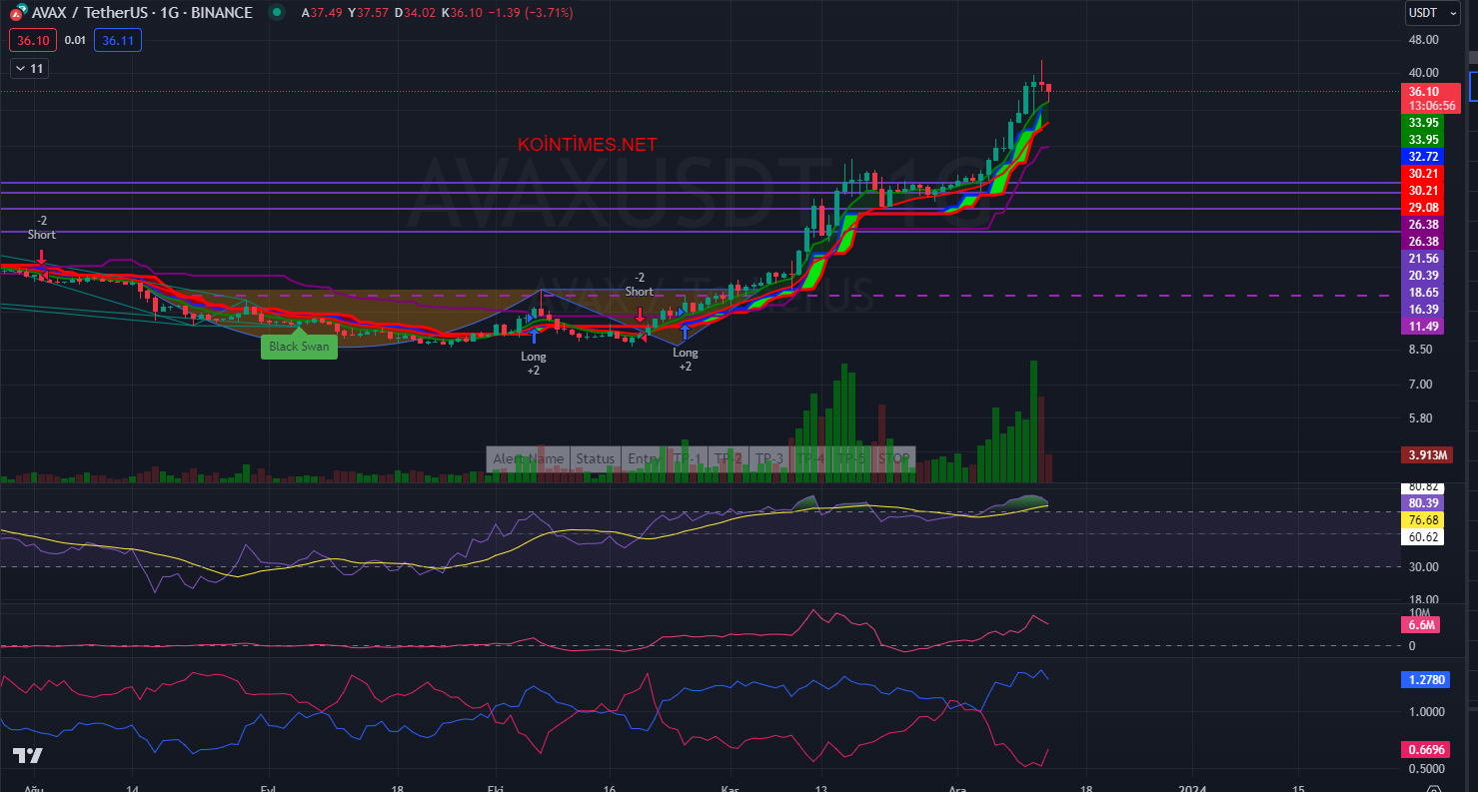Click the AVAX coin logo icon

pyautogui.click(x=18, y=13)
